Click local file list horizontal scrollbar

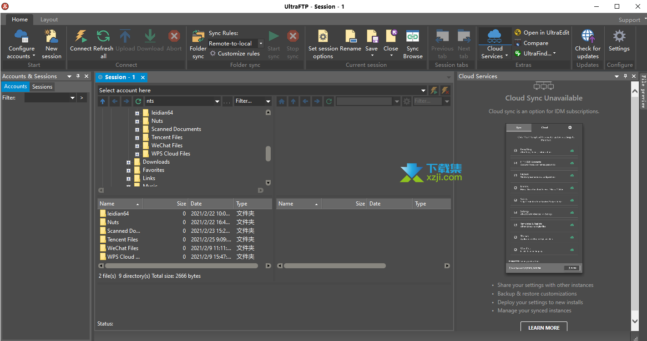click(x=182, y=266)
